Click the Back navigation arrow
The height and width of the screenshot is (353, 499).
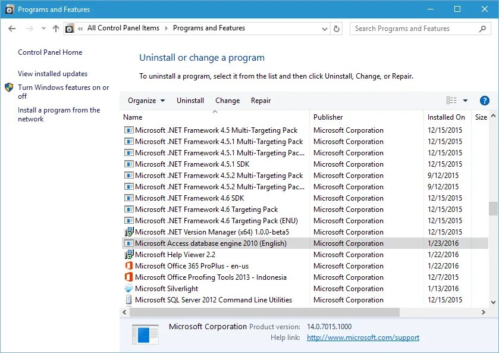pyautogui.click(x=12, y=29)
